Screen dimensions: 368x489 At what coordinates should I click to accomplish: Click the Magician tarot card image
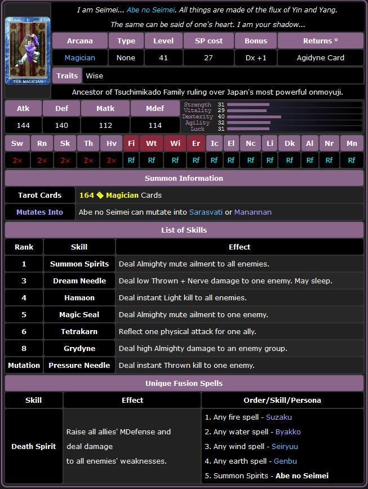pyautogui.click(x=27, y=51)
